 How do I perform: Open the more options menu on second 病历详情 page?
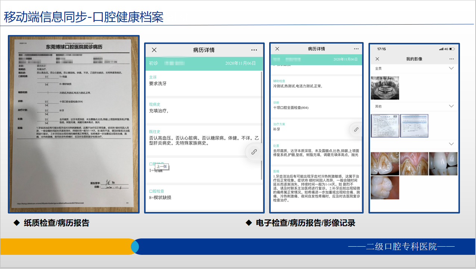356,49
